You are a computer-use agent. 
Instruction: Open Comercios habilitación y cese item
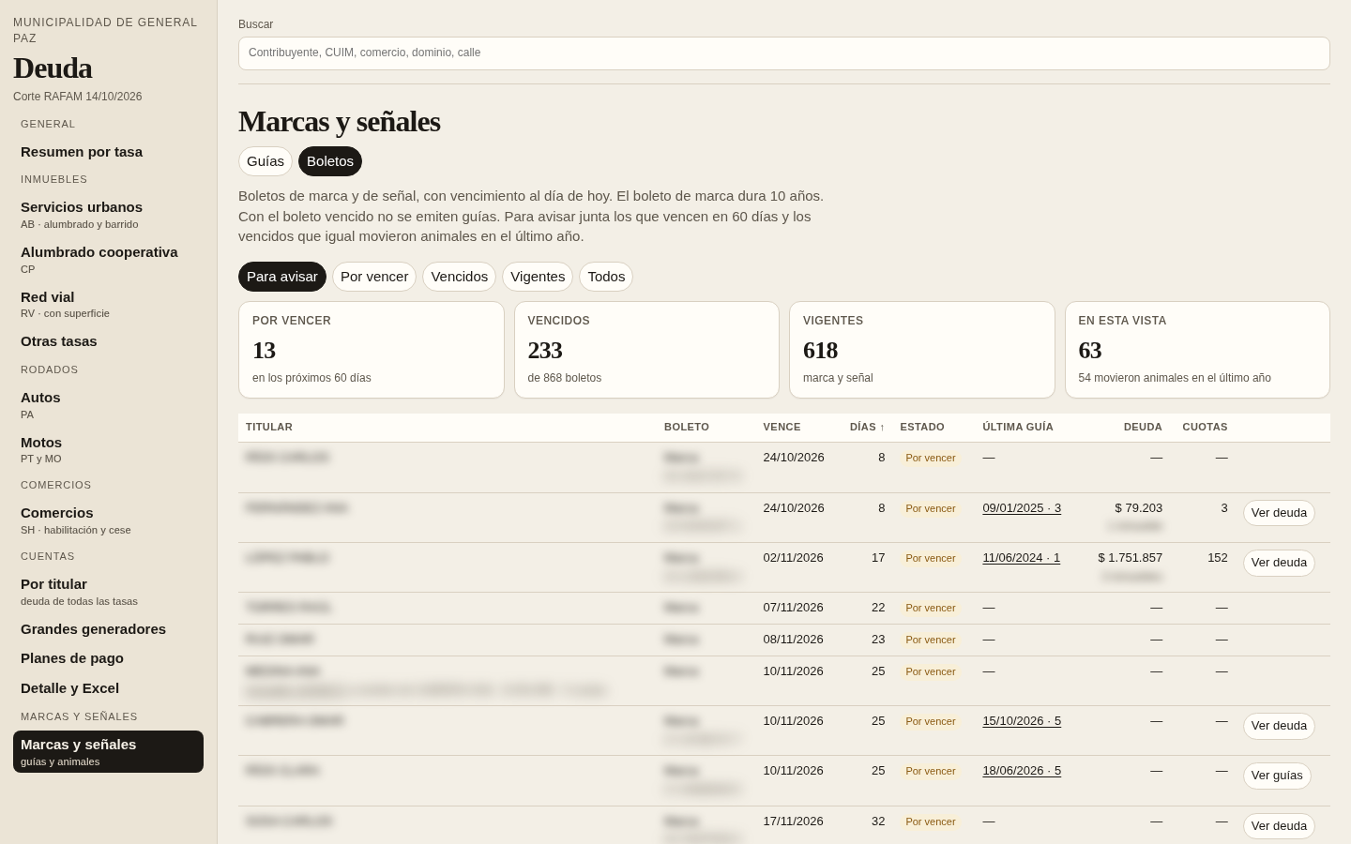point(108,520)
